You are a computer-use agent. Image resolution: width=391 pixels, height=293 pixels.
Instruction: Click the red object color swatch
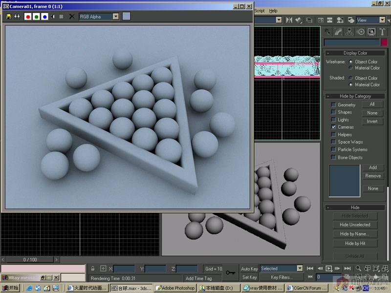pyautogui.click(x=384, y=42)
